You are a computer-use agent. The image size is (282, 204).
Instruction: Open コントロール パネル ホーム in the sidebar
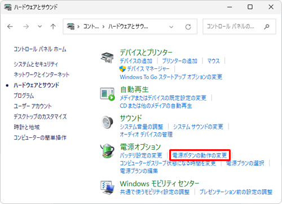(40, 49)
